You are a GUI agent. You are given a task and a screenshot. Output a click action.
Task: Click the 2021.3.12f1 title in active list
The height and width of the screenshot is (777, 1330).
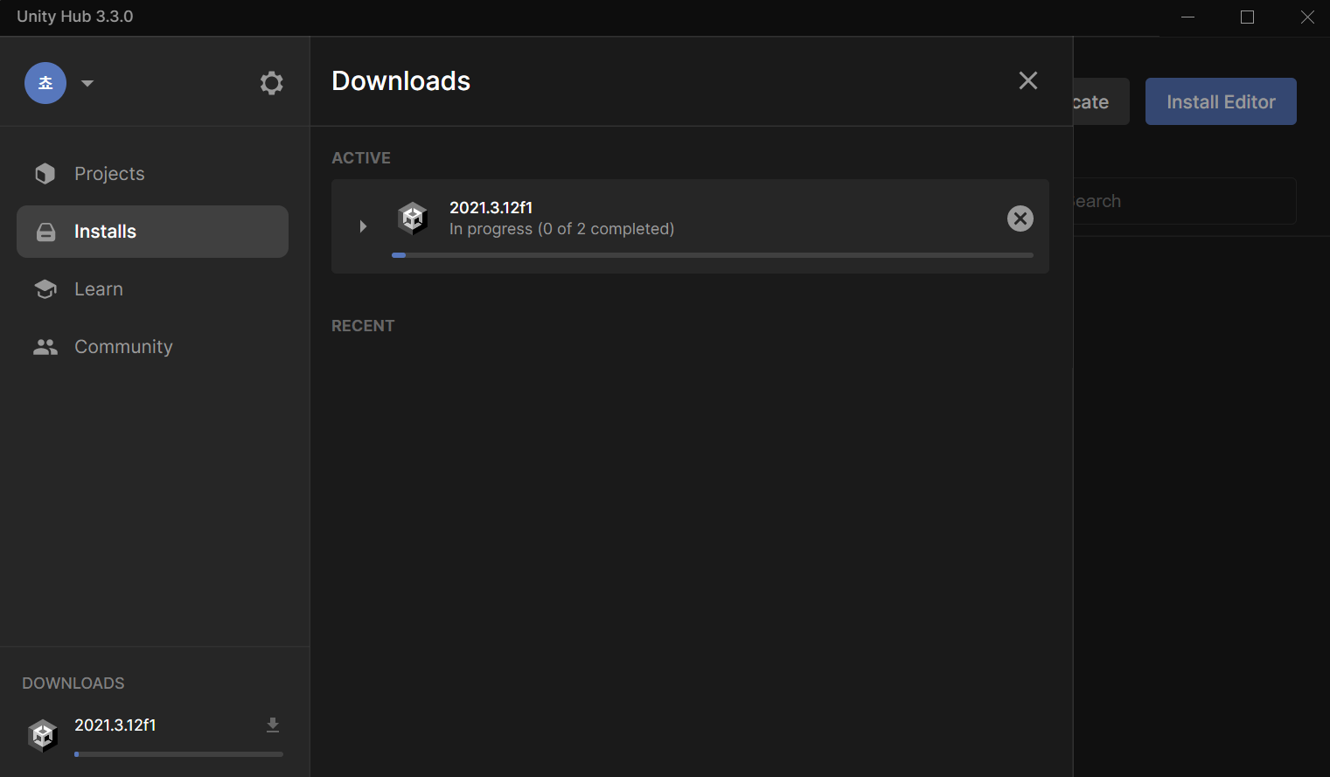tap(491, 207)
